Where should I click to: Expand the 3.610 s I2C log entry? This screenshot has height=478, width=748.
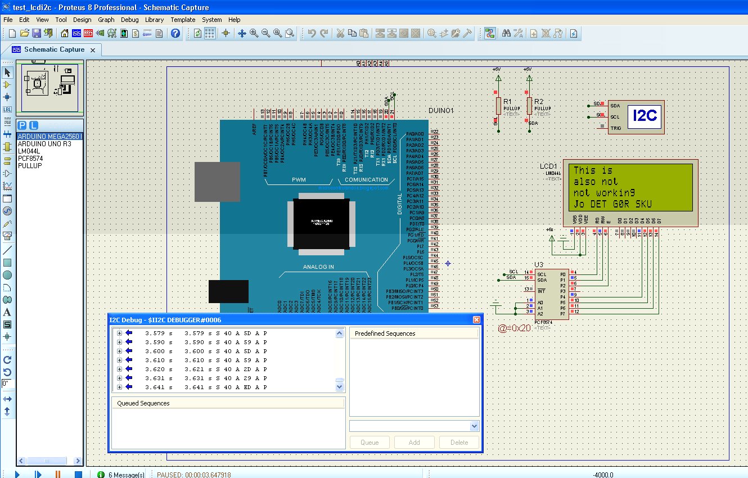119,360
